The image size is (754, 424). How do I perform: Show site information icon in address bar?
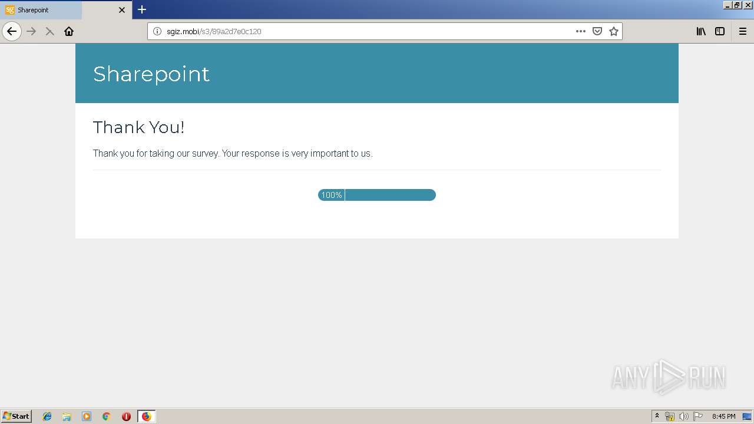pos(157,31)
